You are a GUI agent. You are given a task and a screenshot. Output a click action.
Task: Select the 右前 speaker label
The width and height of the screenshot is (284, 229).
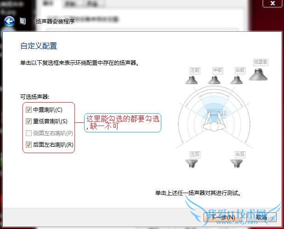click(x=240, y=70)
